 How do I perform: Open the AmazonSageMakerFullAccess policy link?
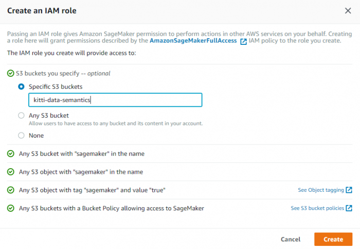click(193, 41)
